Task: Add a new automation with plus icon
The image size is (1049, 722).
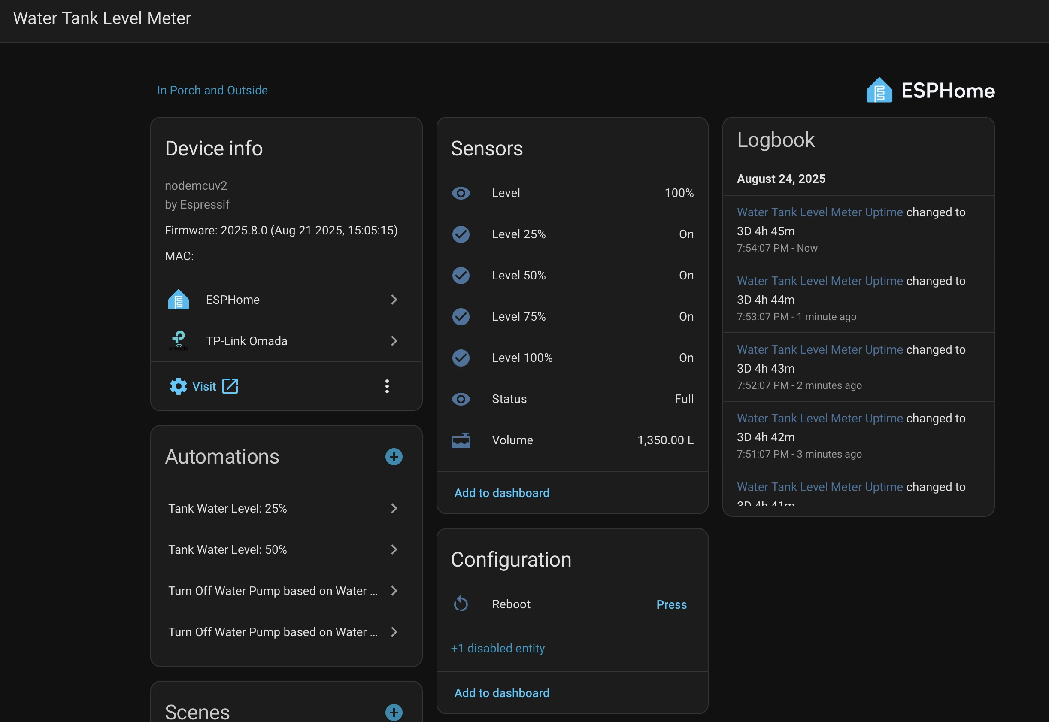Action: coord(394,456)
